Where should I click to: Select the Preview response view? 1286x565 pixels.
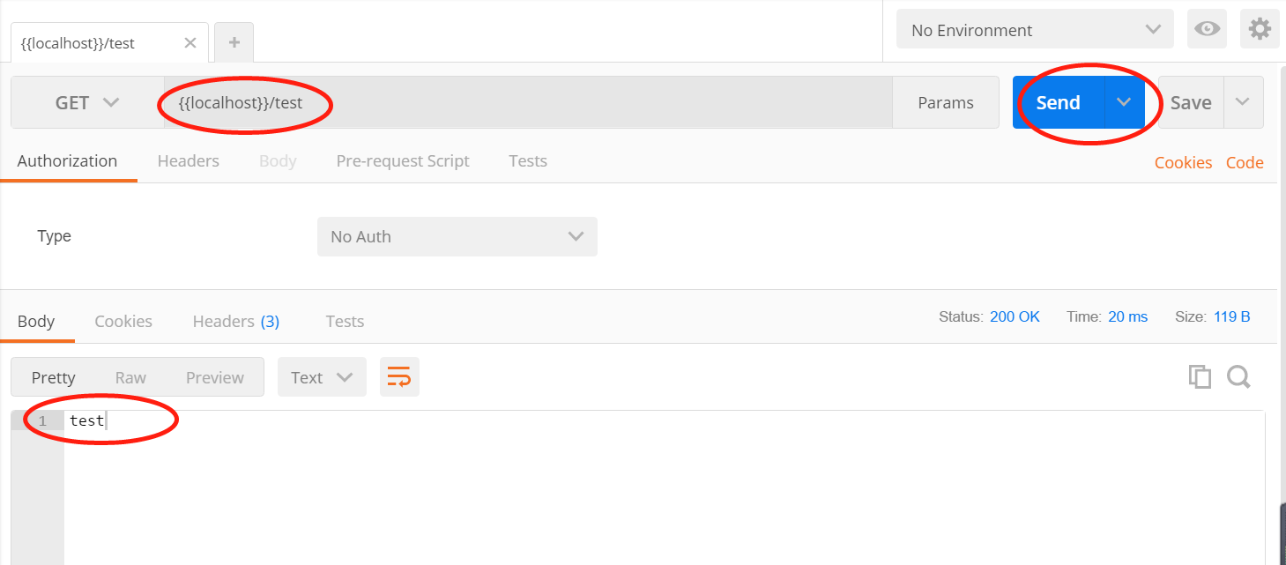[214, 377]
